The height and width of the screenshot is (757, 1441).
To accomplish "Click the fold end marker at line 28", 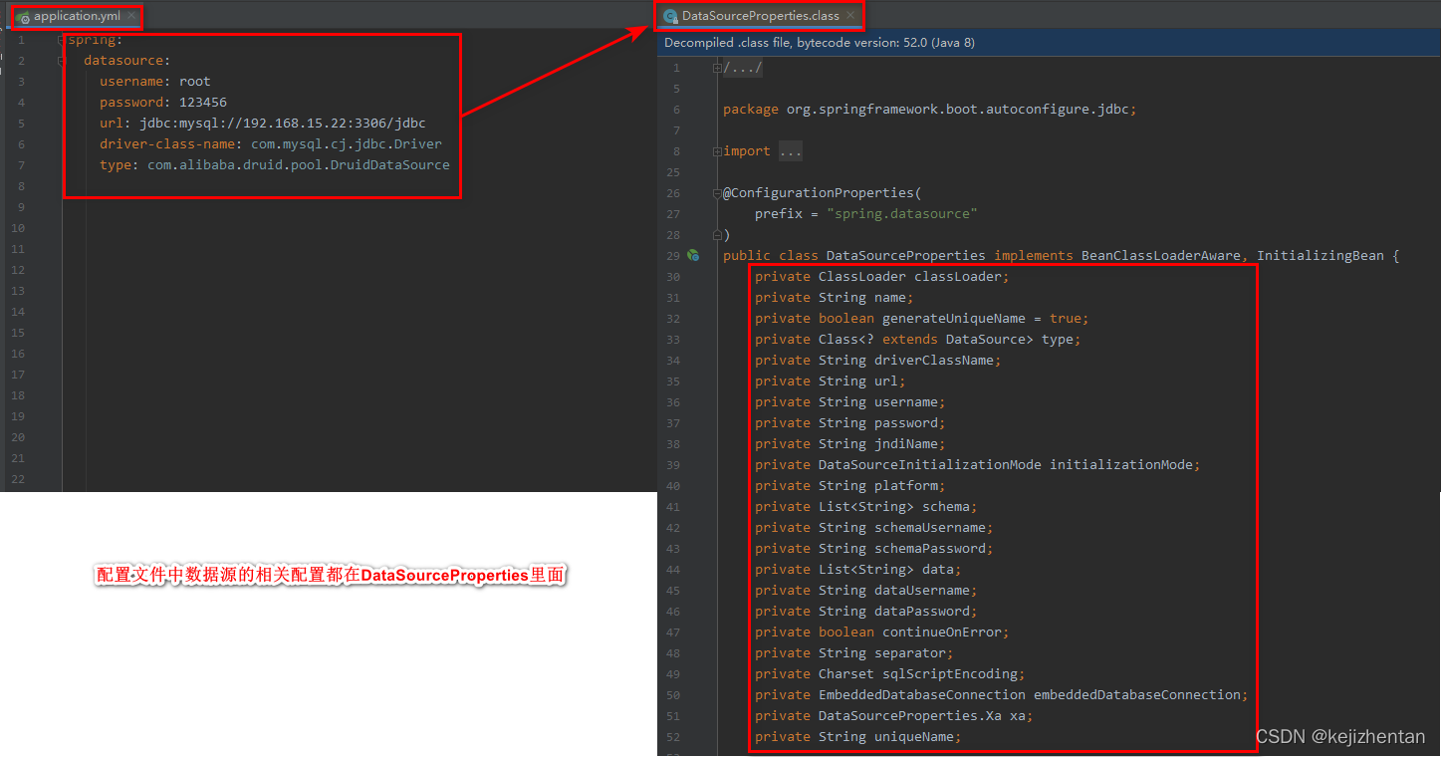I will click(717, 235).
